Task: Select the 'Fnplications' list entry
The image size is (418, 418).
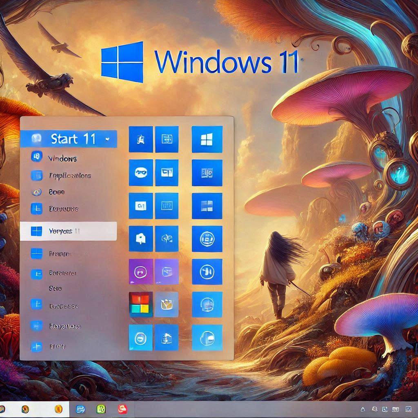Action: pyautogui.click(x=70, y=176)
